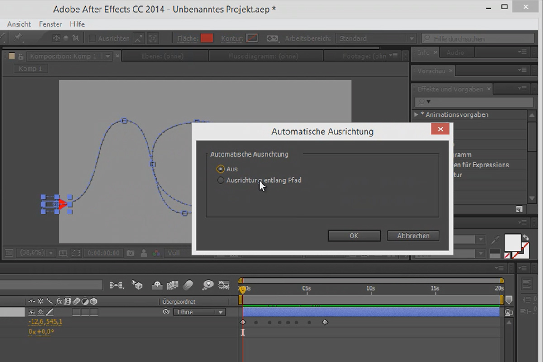Click the motion blur enable icon in timeline
The width and height of the screenshot is (543, 362).
188,285
